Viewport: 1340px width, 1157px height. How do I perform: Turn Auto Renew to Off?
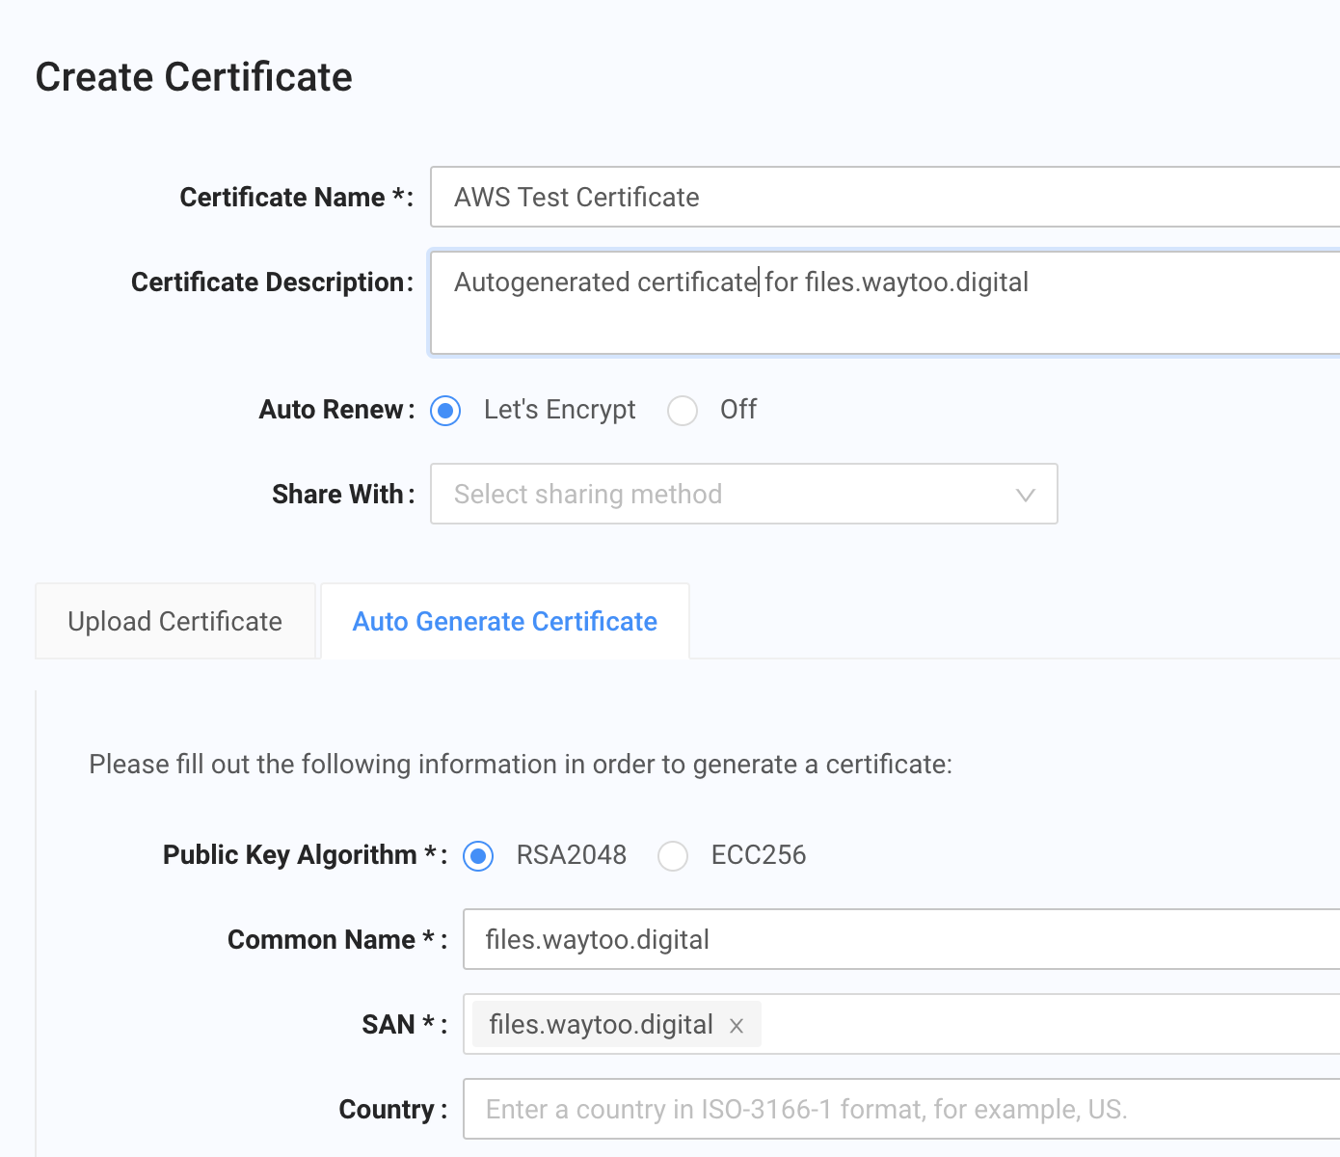(683, 411)
